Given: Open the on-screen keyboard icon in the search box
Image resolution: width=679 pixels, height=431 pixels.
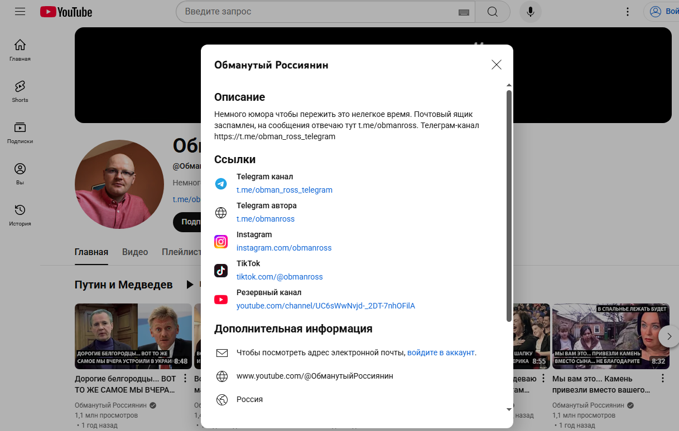Looking at the screenshot, I should point(464,12).
